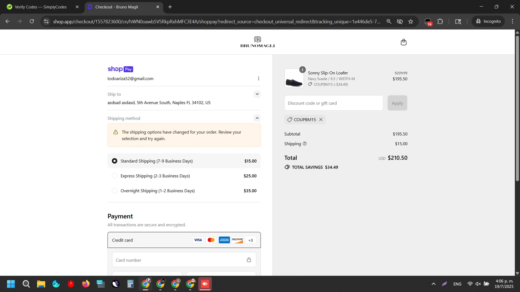Open Windows taskbar search
This screenshot has height=292, width=520.
26,284
